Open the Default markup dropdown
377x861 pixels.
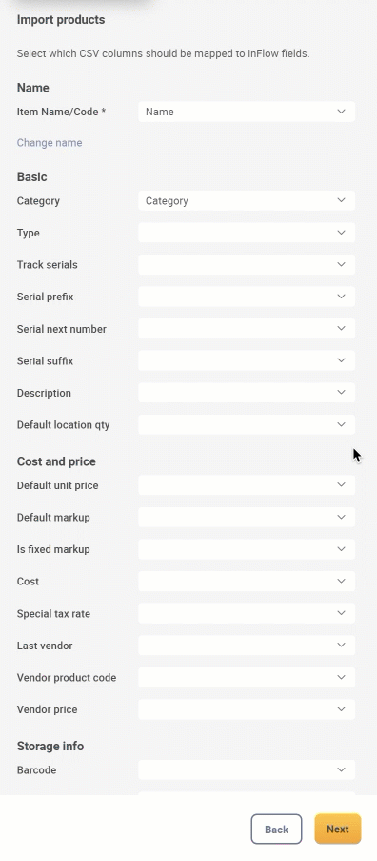point(247,517)
